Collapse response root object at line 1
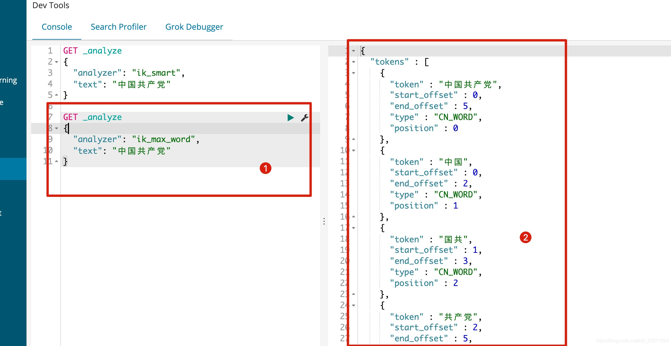The height and width of the screenshot is (346, 671). pos(354,51)
